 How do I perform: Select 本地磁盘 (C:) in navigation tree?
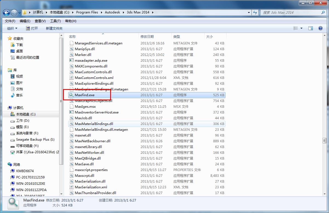pyautogui.click(x=26, y=114)
